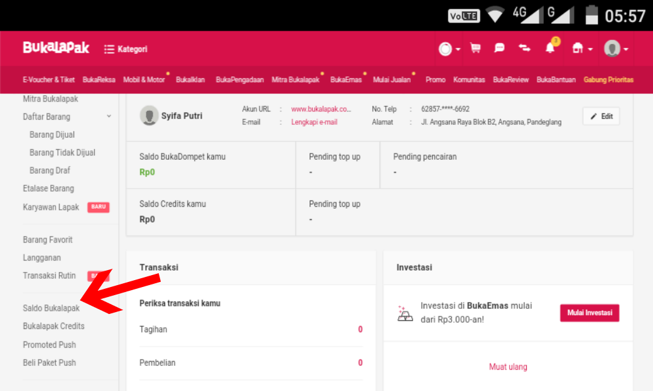Image resolution: width=653 pixels, height=391 pixels.
Task: Tap the Wi-Fi status icon
Action: [495, 15]
